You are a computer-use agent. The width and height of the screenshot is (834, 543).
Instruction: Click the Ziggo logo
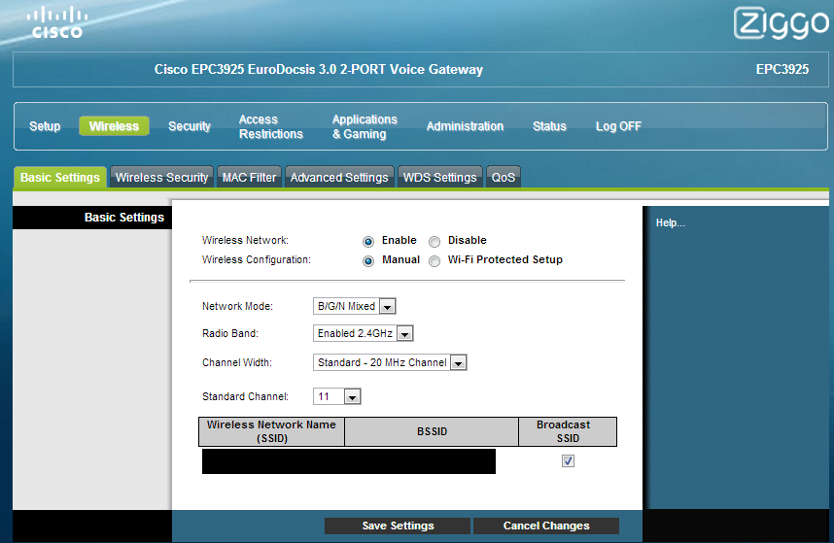point(781,23)
